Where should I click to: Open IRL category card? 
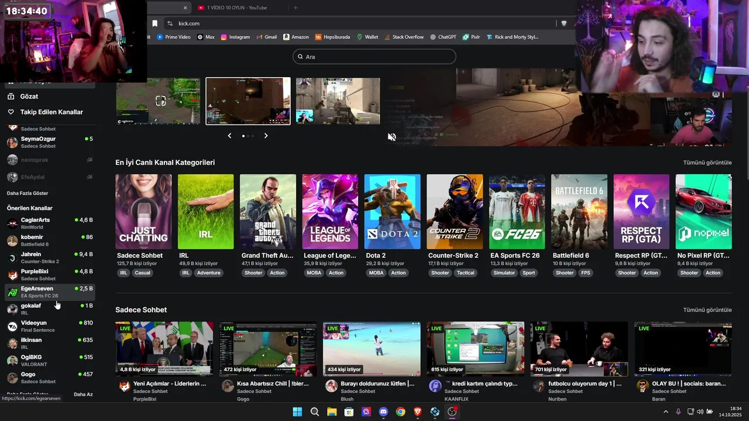point(205,212)
